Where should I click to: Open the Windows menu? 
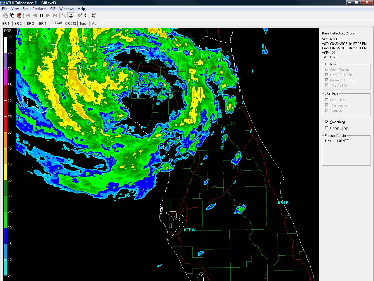point(66,9)
